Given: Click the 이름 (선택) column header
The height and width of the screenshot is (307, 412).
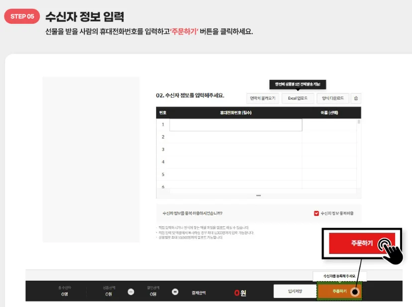Looking at the screenshot, I should (329, 113).
